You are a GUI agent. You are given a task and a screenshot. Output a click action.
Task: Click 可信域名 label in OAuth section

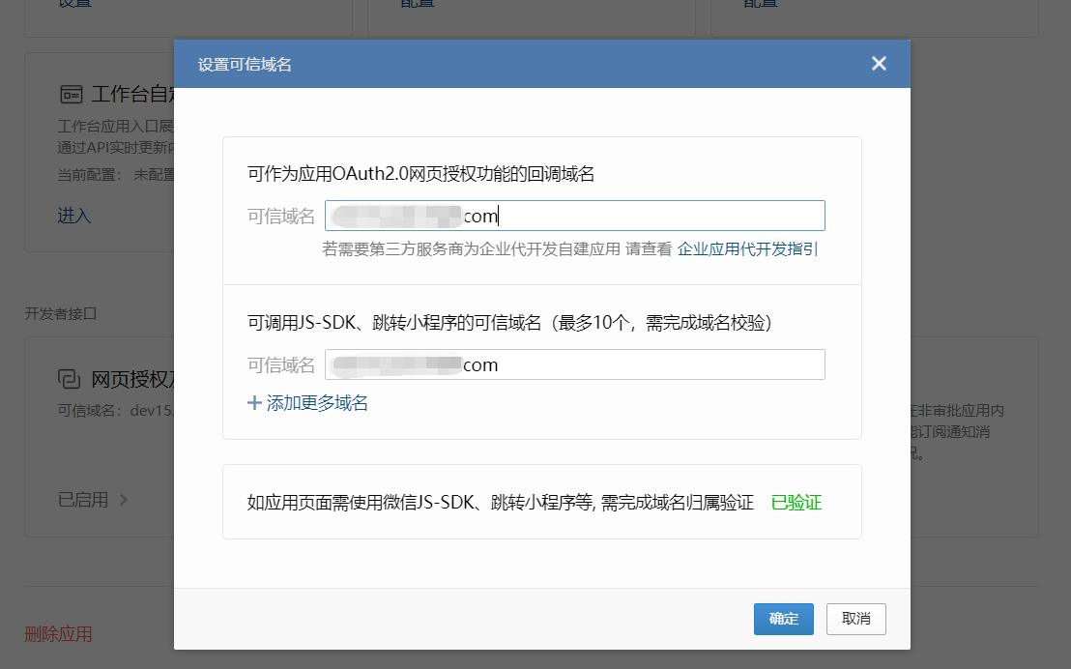click(x=280, y=217)
